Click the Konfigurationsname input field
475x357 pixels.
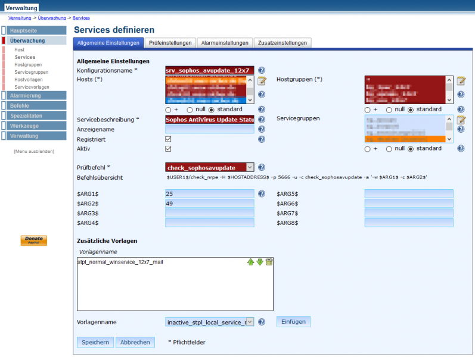[210, 70]
